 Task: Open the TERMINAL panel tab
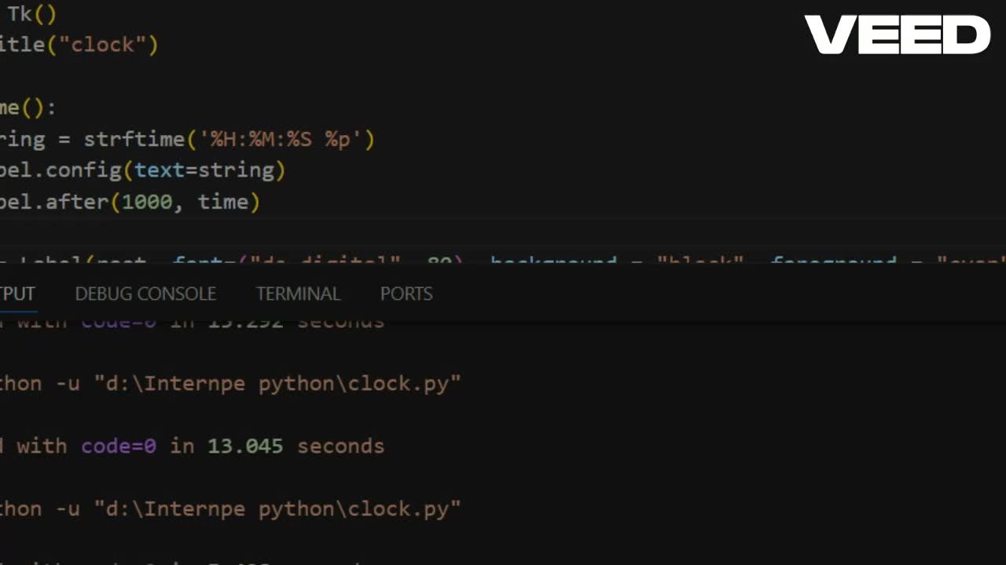[x=298, y=293]
